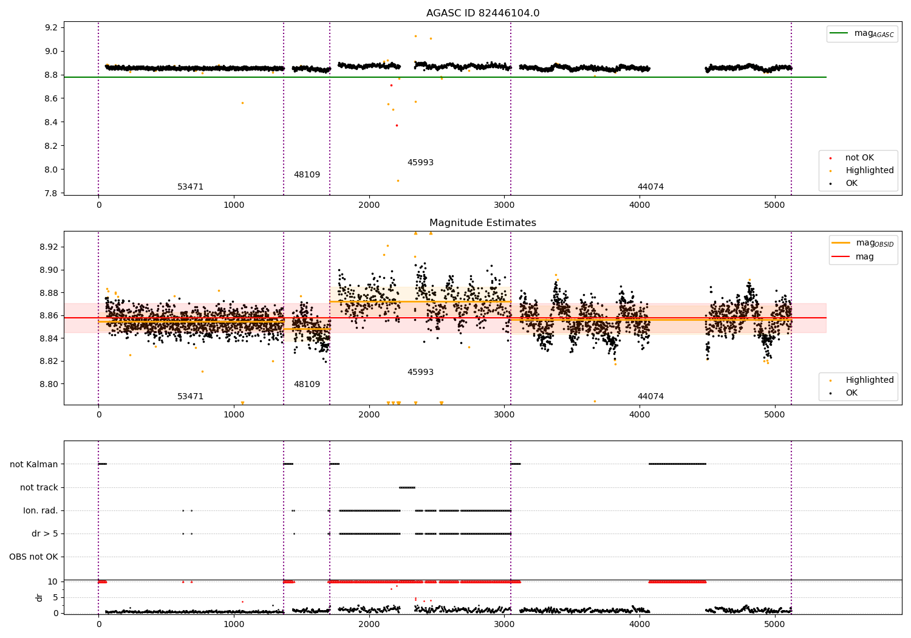The height and width of the screenshot is (638, 911).
Task: Click the 'not Kalman' row label
Action: (34, 465)
